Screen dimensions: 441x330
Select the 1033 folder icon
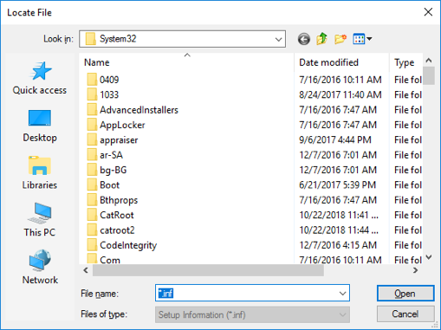(92, 94)
